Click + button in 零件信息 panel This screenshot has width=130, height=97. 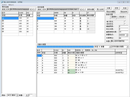[32, 9]
